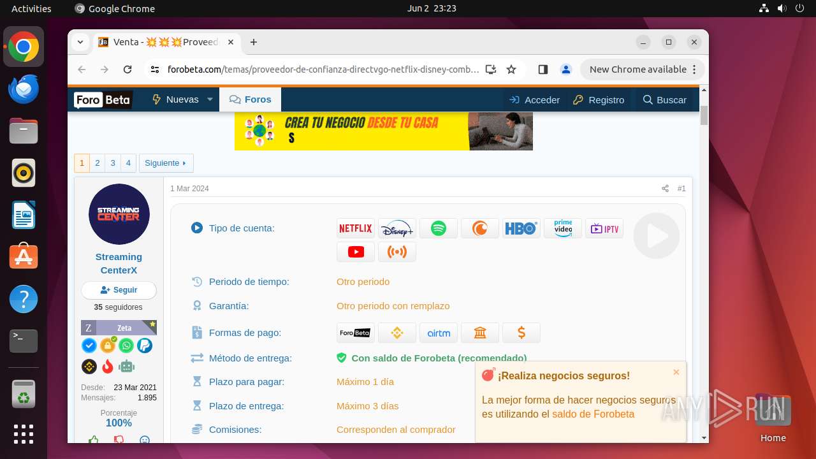Select the HBO account type badge

521,228
